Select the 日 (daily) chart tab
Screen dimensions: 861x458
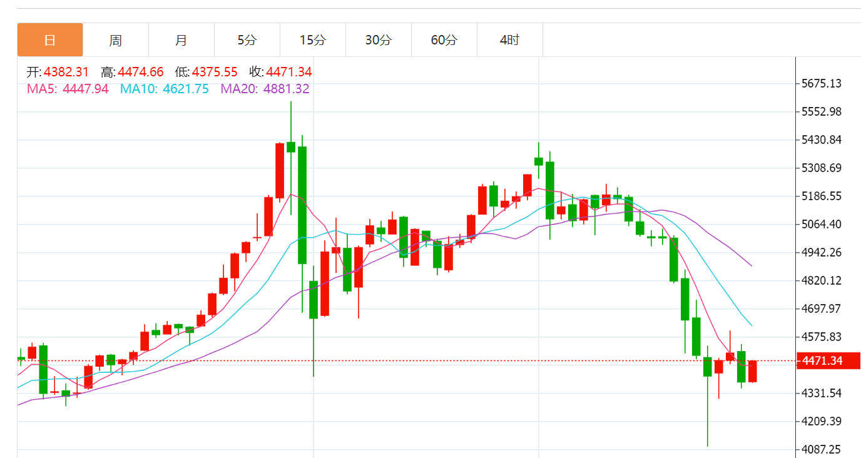50,40
